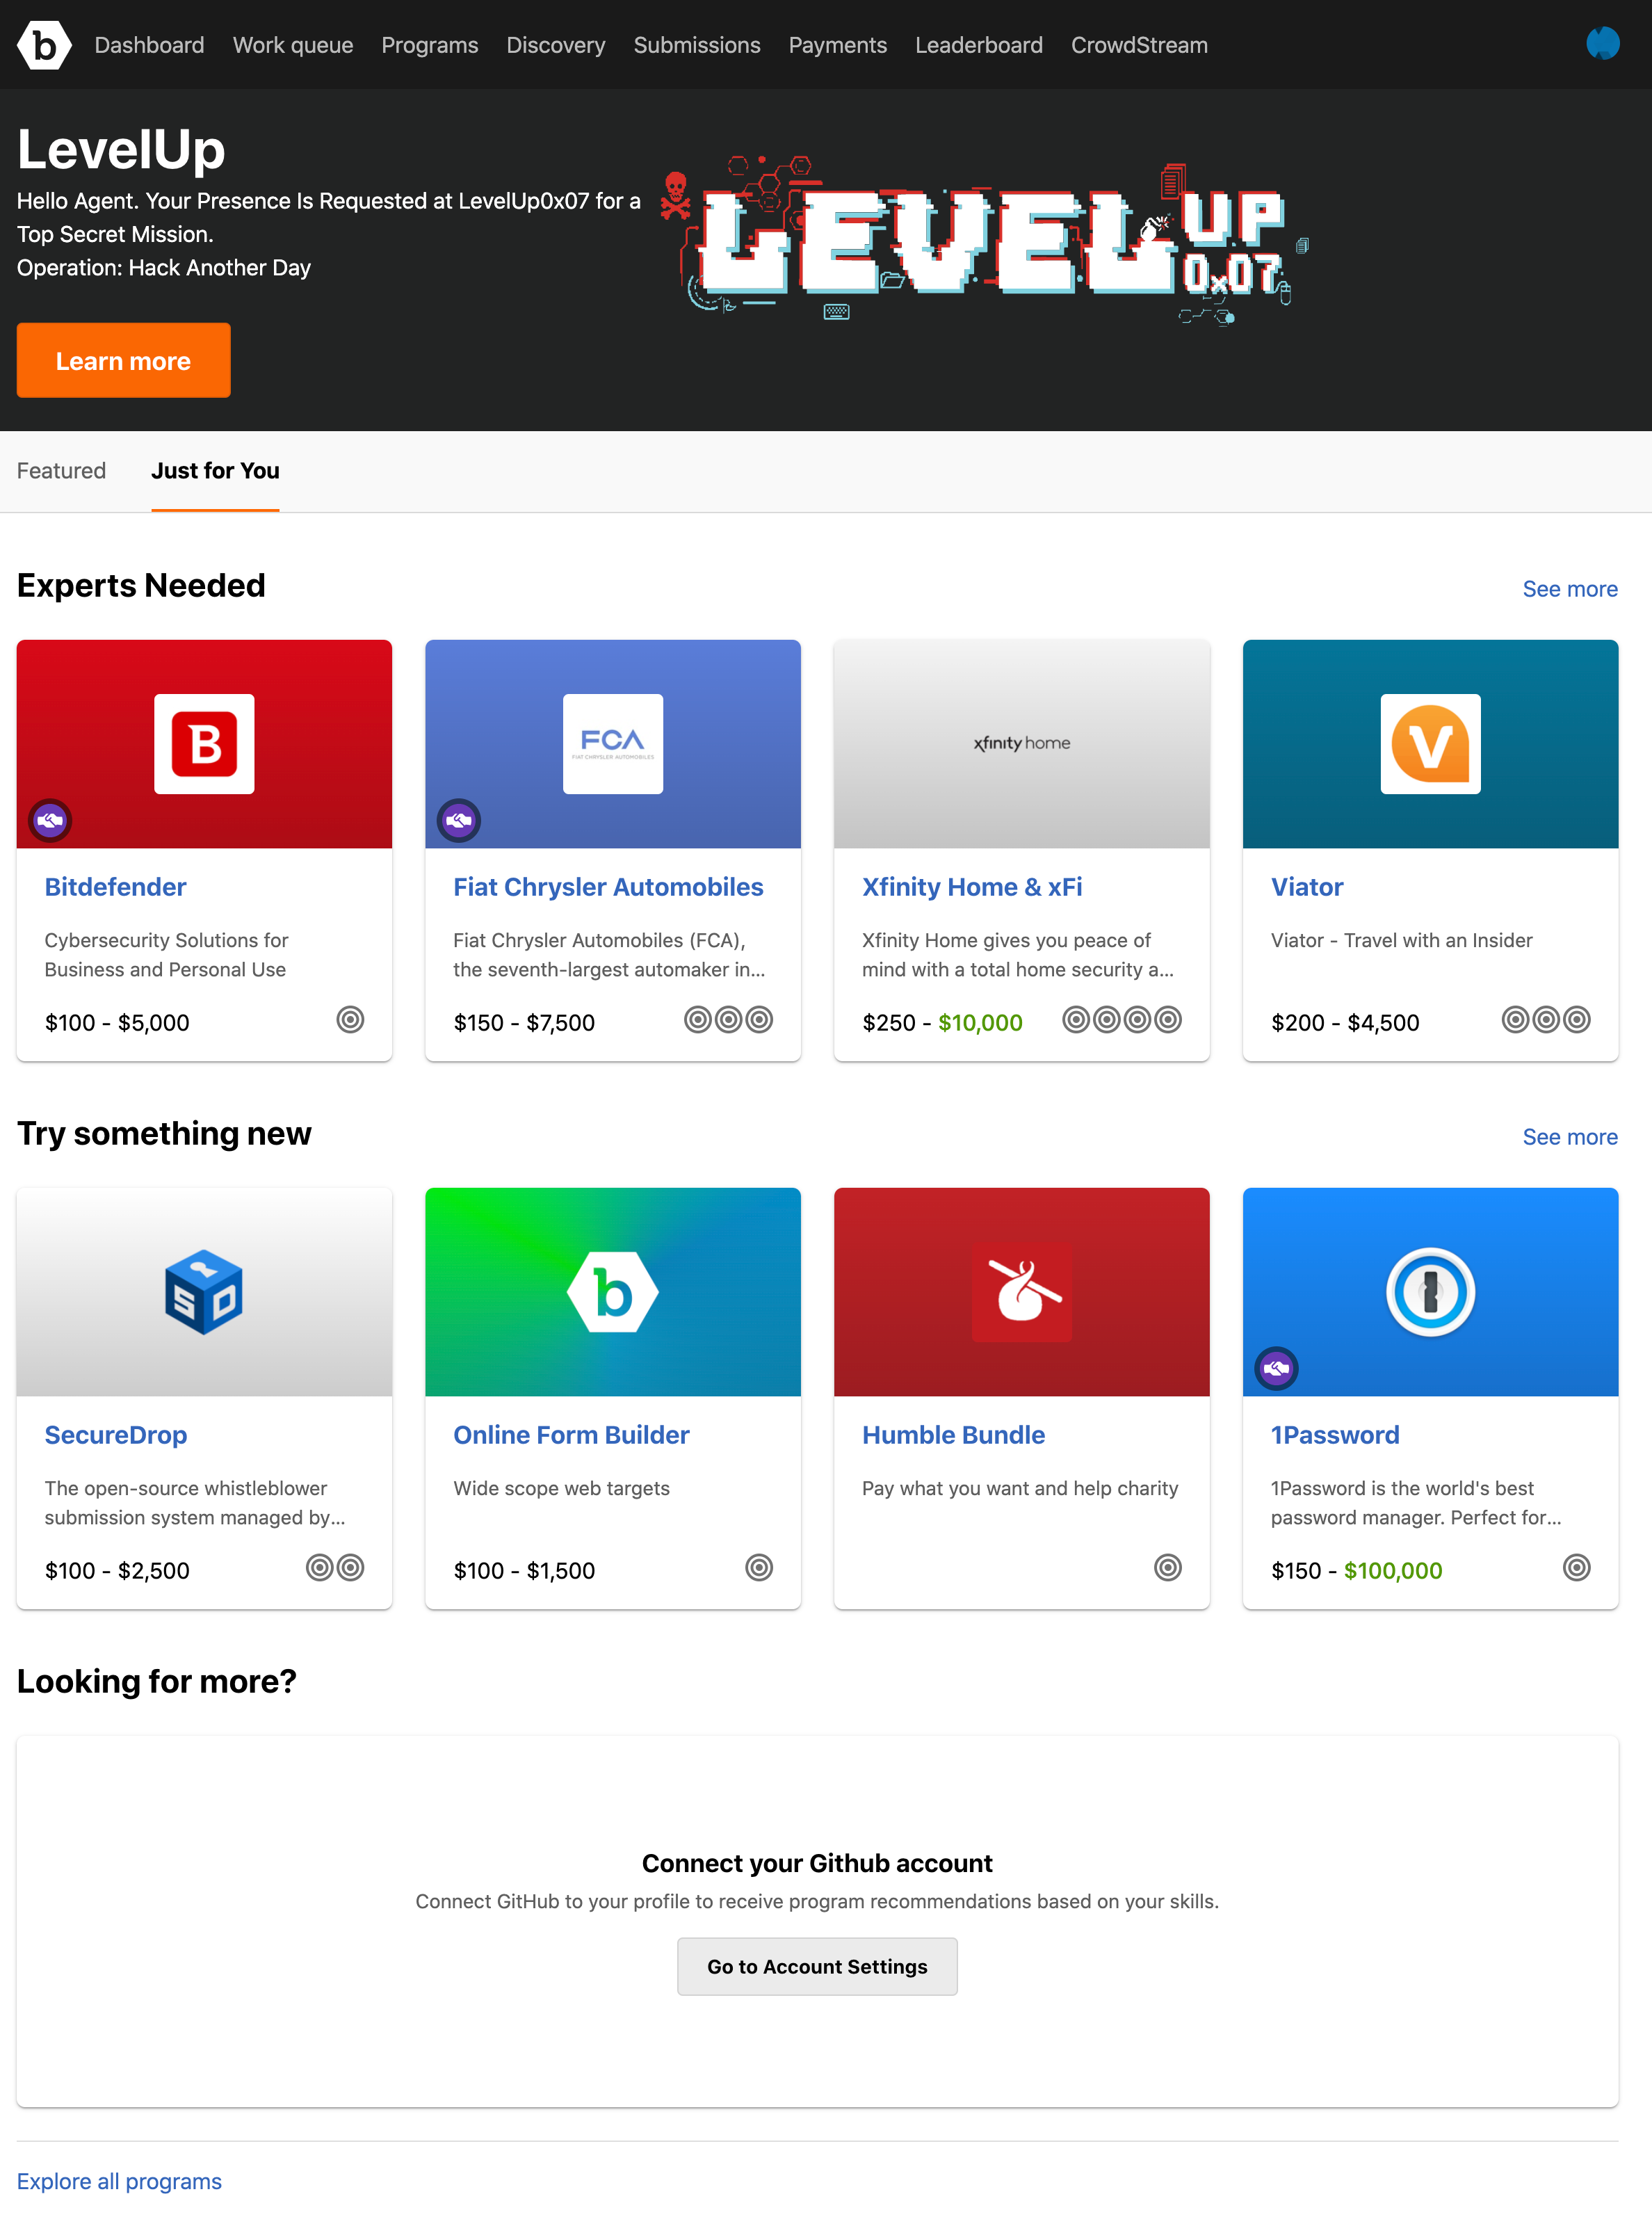Go to Work queue
This screenshot has height=2217, width=1652.
[293, 45]
